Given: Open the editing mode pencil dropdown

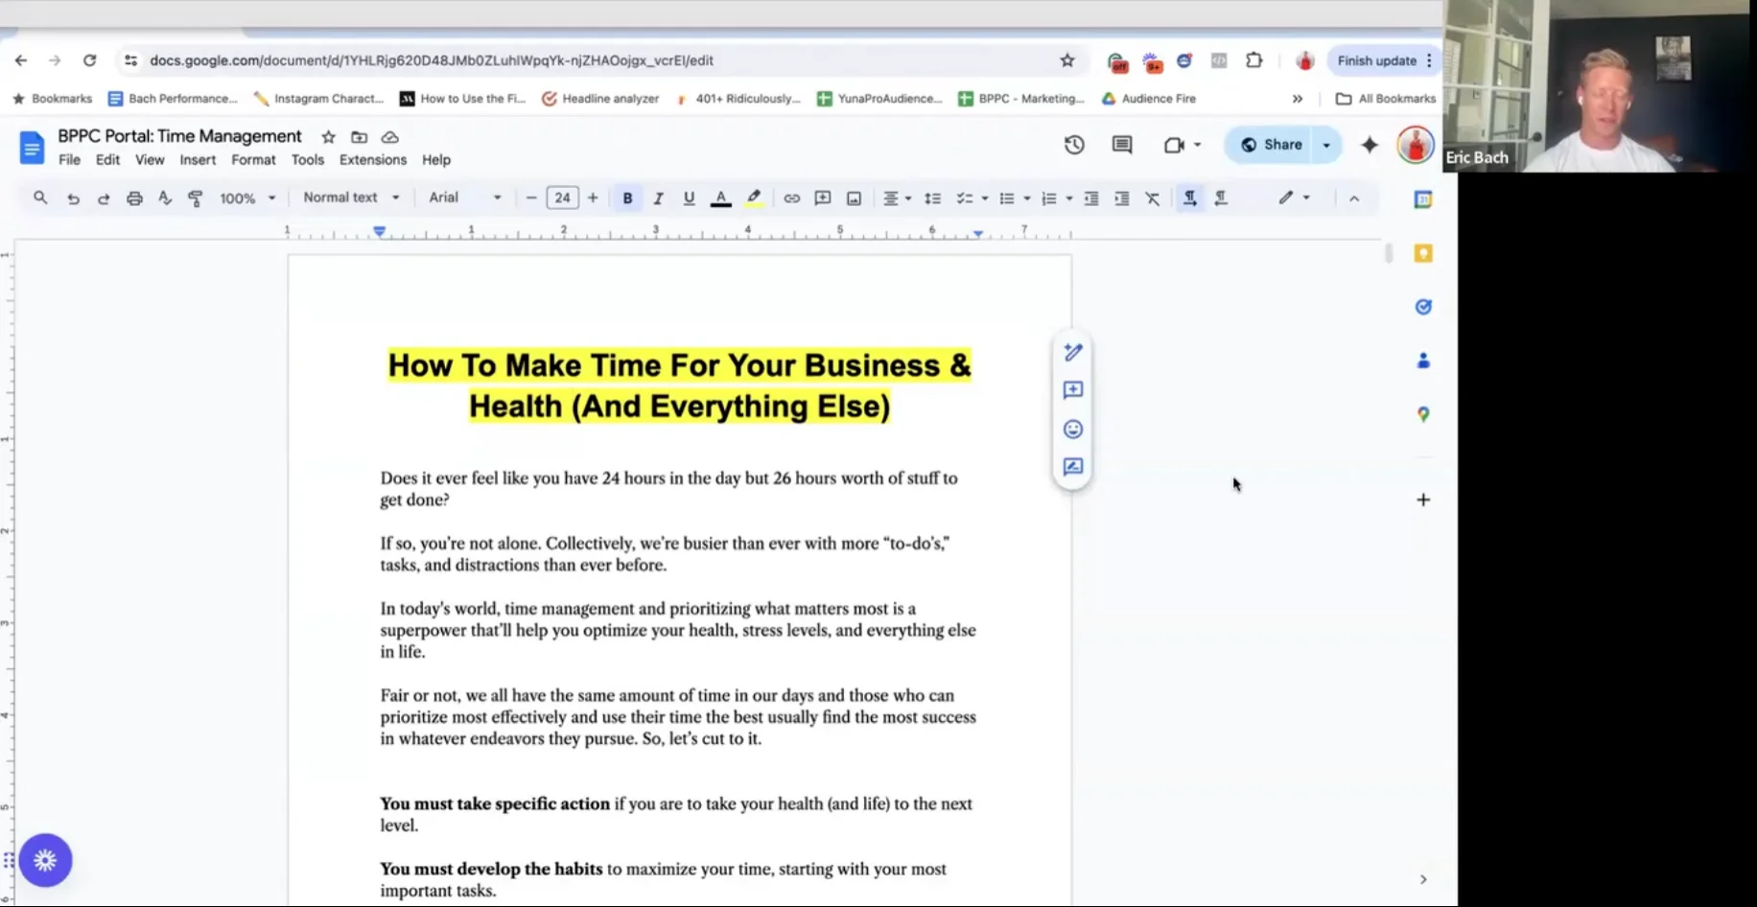Looking at the screenshot, I should click(x=1294, y=198).
